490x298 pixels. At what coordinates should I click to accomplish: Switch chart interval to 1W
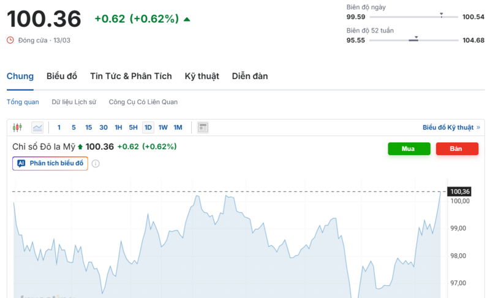[x=163, y=128]
